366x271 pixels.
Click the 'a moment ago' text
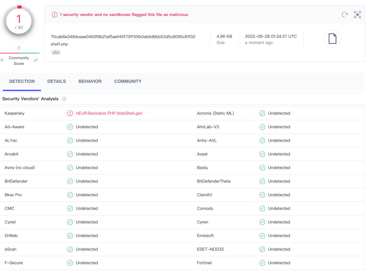(x=259, y=43)
